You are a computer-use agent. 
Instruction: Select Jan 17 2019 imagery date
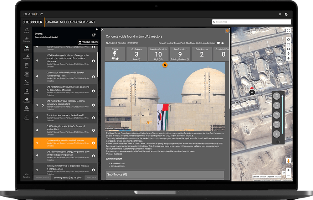(x=276, y=115)
